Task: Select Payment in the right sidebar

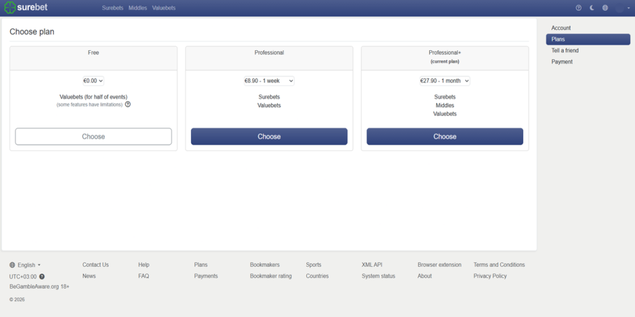Action: pos(562,62)
